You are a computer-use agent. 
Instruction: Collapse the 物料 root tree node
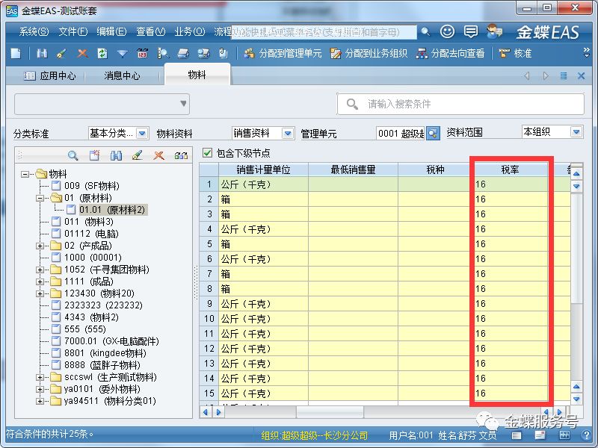click(25, 174)
